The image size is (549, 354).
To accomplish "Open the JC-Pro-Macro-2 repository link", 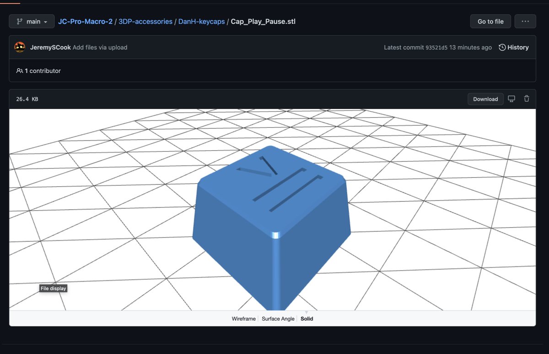I will click(x=85, y=22).
